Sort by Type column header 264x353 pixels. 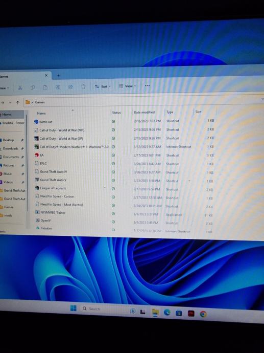click(x=170, y=112)
